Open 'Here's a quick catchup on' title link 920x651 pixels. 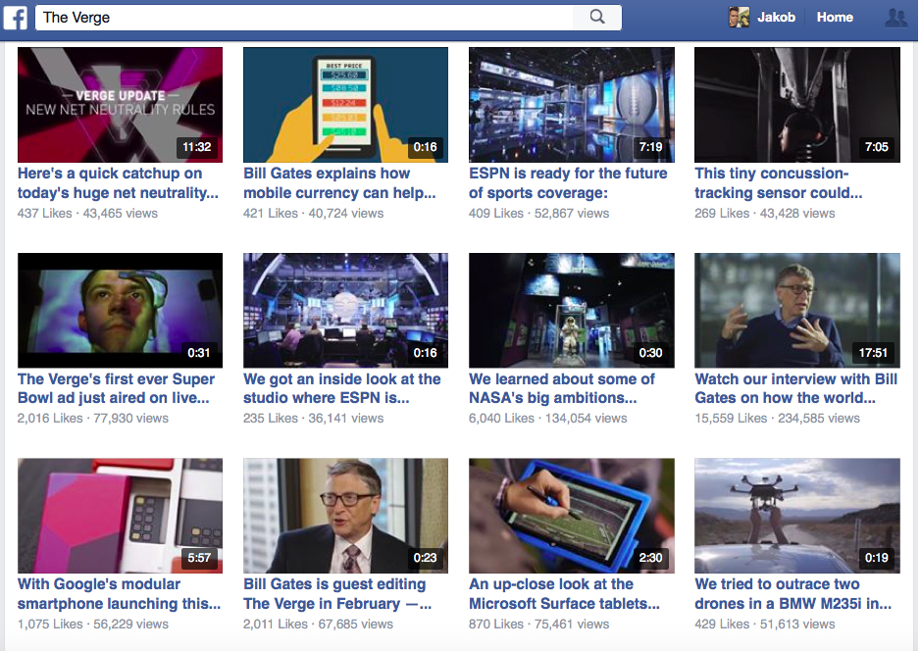118,183
